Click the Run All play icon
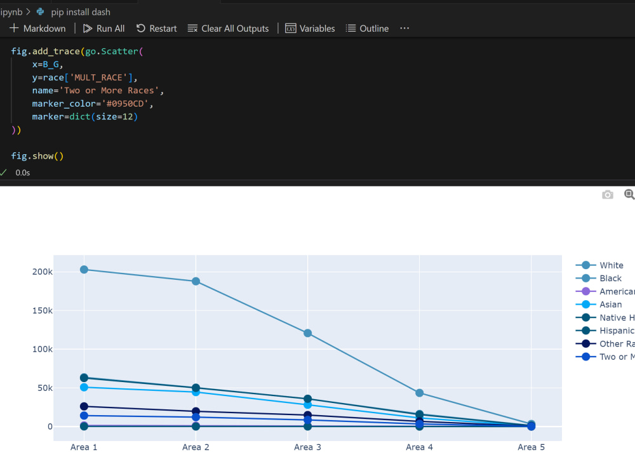The width and height of the screenshot is (635, 476). 87,29
